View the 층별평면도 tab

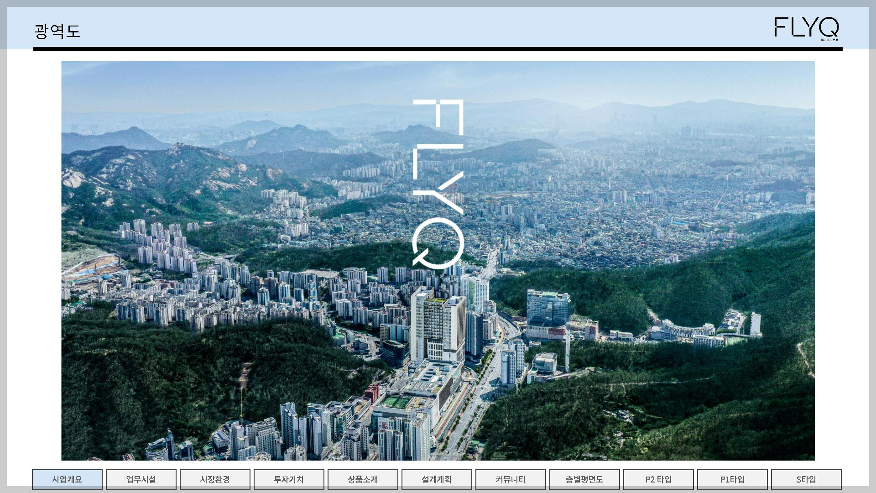584,479
